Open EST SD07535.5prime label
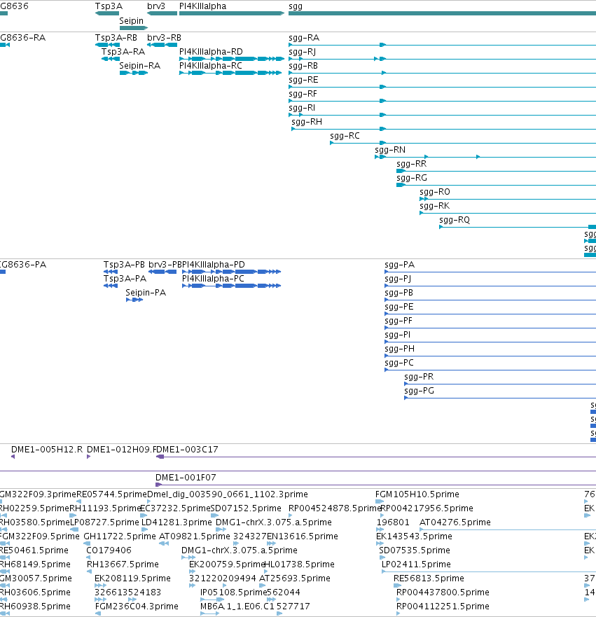This screenshot has width=596, height=617. click(x=414, y=550)
